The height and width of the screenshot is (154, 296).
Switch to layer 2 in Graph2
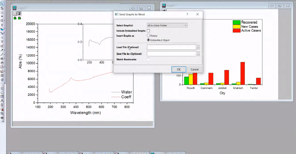(x=19, y=13)
